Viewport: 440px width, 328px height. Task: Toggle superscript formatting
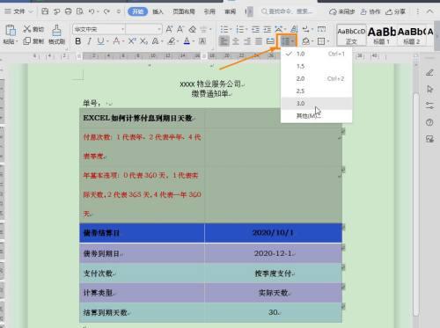[132, 41]
